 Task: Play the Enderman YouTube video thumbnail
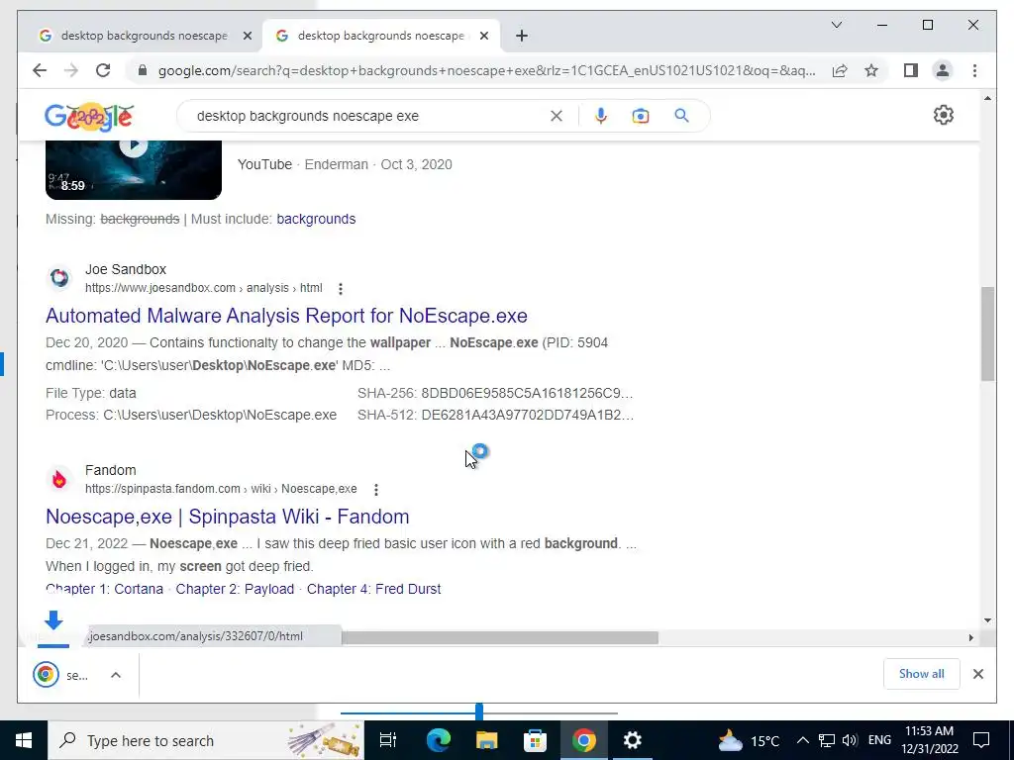click(x=134, y=170)
